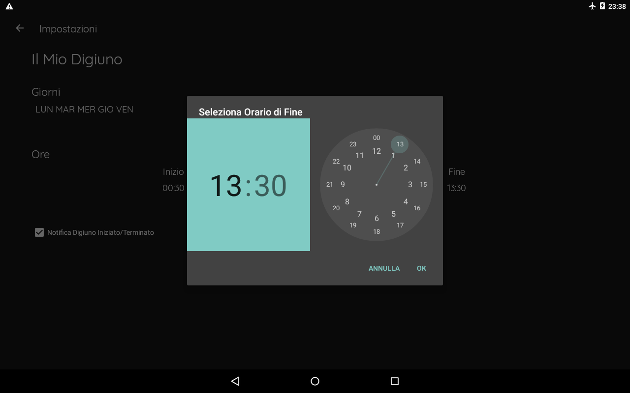630x393 pixels.
Task: Tap the battery charging status icon
Action: (x=602, y=6)
